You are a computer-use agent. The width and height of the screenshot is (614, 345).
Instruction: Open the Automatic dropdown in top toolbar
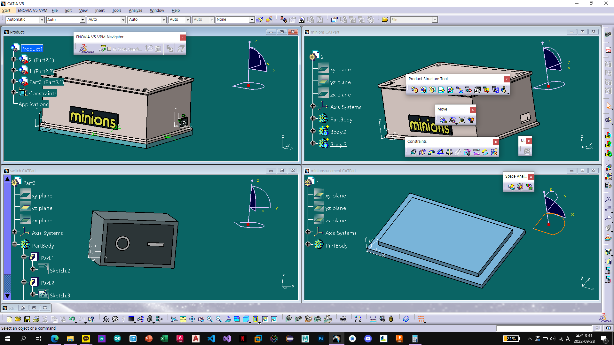tap(42, 20)
